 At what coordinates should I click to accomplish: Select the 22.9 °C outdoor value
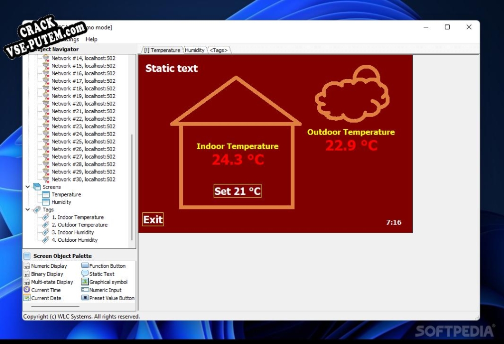pos(351,146)
